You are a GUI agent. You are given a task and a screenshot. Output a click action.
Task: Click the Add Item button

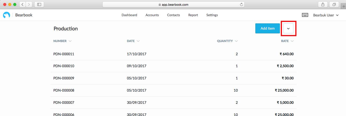pos(268,28)
